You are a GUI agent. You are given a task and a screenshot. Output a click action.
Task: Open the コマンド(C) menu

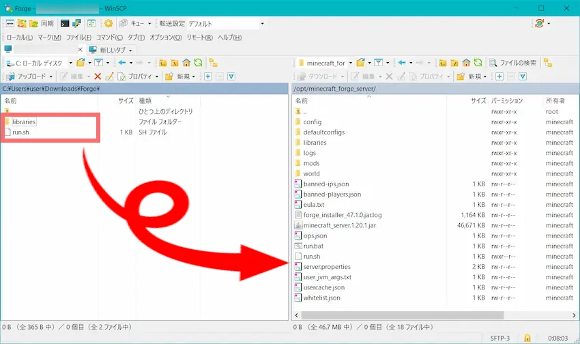[109, 38]
